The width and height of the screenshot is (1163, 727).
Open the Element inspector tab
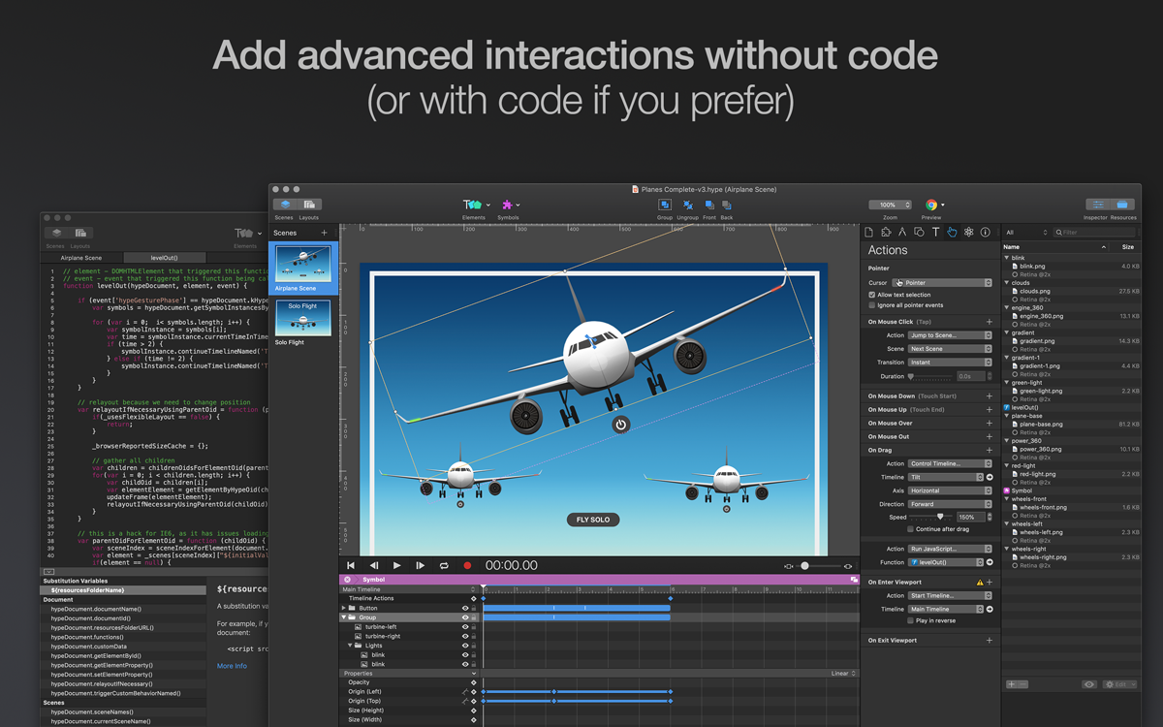click(919, 233)
